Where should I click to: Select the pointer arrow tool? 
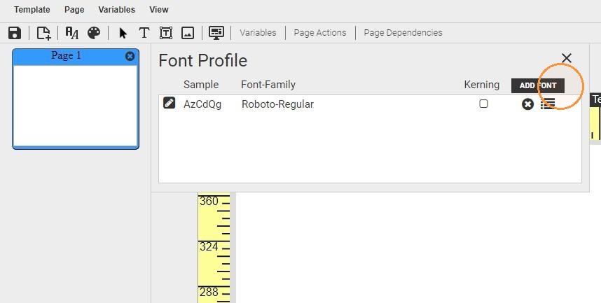point(123,33)
